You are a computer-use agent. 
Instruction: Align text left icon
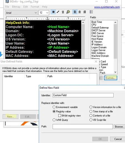(x=75, y=12)
